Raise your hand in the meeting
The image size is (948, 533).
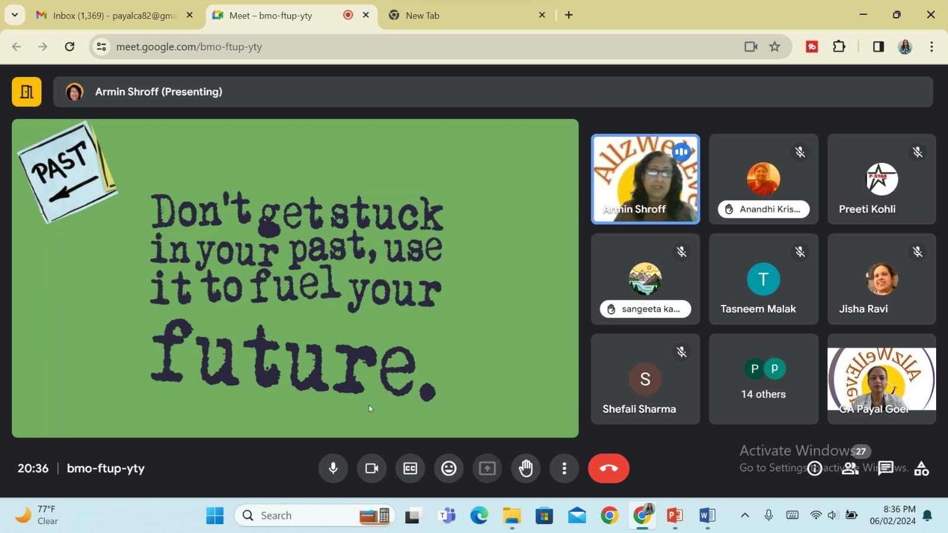pos(526,468)
